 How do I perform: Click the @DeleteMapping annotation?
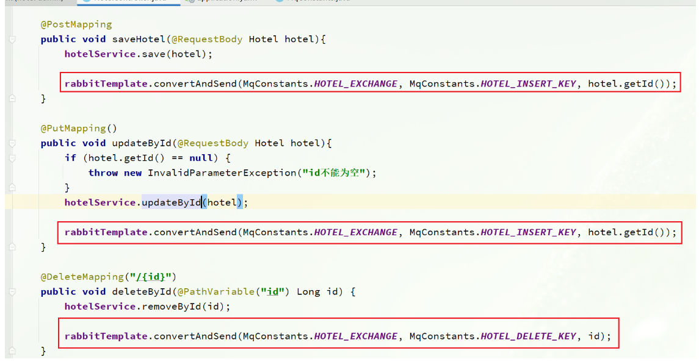(x=82, y=277)
